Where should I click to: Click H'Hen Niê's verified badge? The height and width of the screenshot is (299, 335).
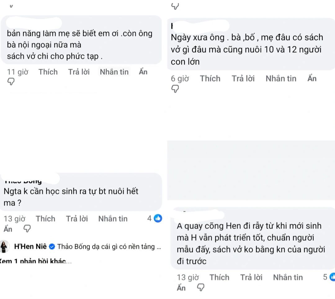tap(52, 246)
